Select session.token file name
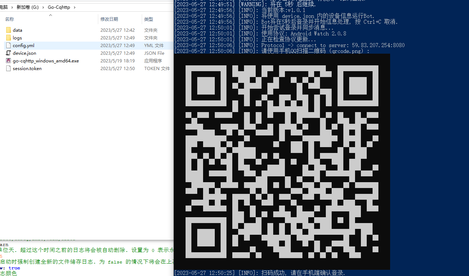Image resolution: width=469 pixels, height=276 pixels. (27, 69)
